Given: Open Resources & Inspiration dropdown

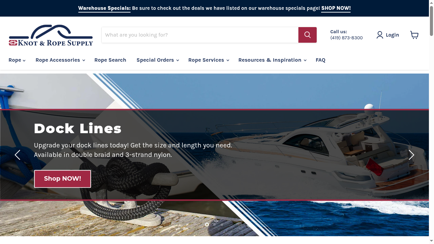Looking at the screenshot, I should [x=272, y=60].
